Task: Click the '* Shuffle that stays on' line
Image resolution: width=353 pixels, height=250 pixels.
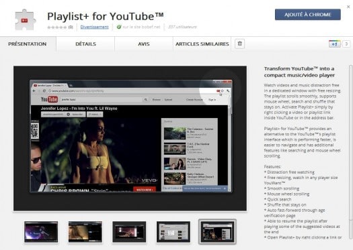Action: [x=285, y=204]
